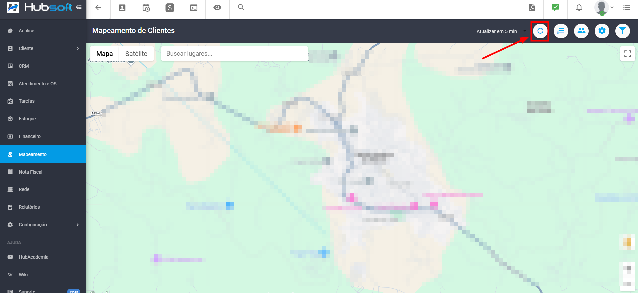Toggle fullscreen map view
Screen dimensions: 638x293
[627, 54]
